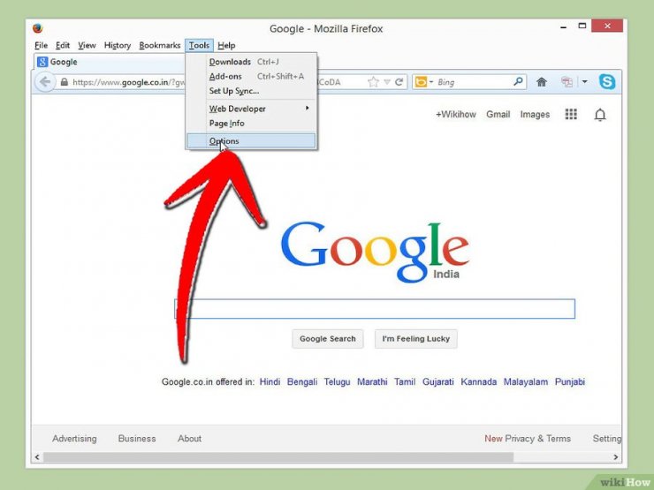Viewport: 654px width, 490px height.
Task: Click the Bing search engine icon
Action: [x=421, y=81]
